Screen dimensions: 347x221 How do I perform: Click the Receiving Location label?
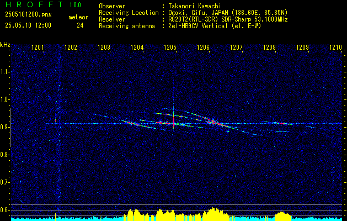pos(129,13)
